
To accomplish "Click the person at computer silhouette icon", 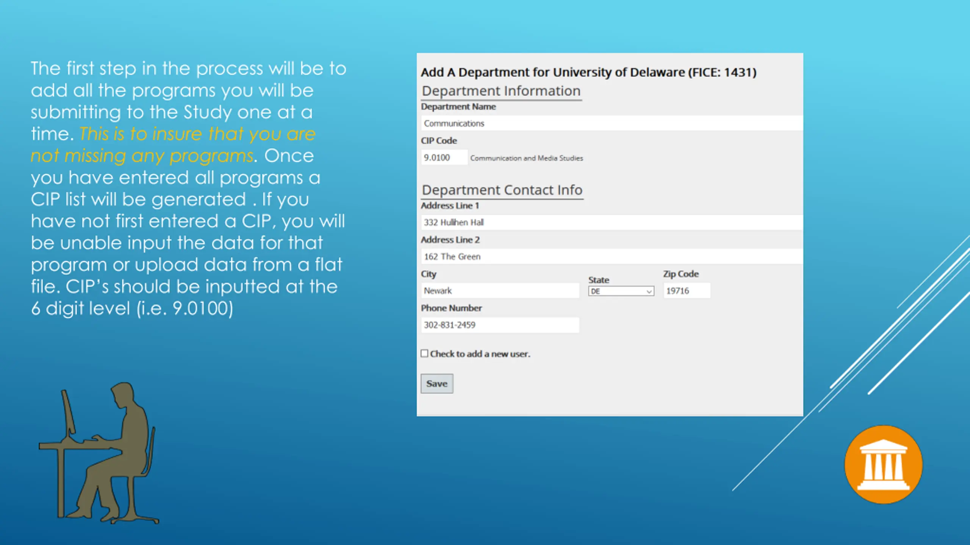I will tap(99, 453).
